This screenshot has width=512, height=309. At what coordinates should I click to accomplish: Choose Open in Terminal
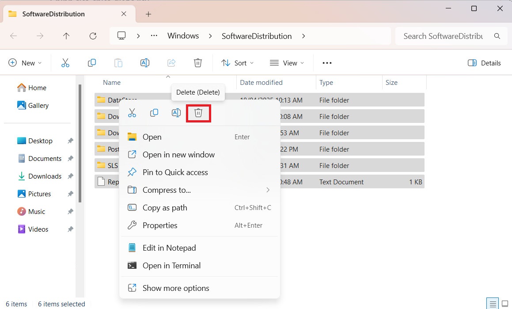200,265
